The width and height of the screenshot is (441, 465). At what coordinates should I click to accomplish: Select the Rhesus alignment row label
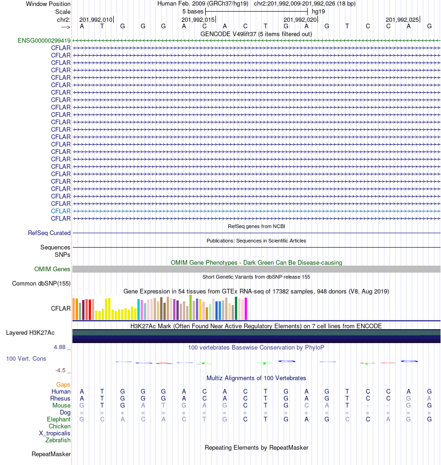tap(60, 398)
